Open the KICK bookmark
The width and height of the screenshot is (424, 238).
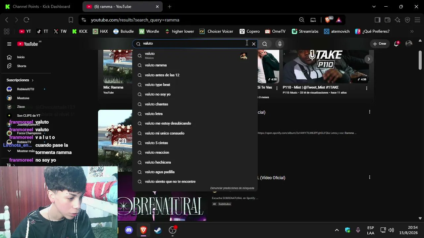click(79, 31)
